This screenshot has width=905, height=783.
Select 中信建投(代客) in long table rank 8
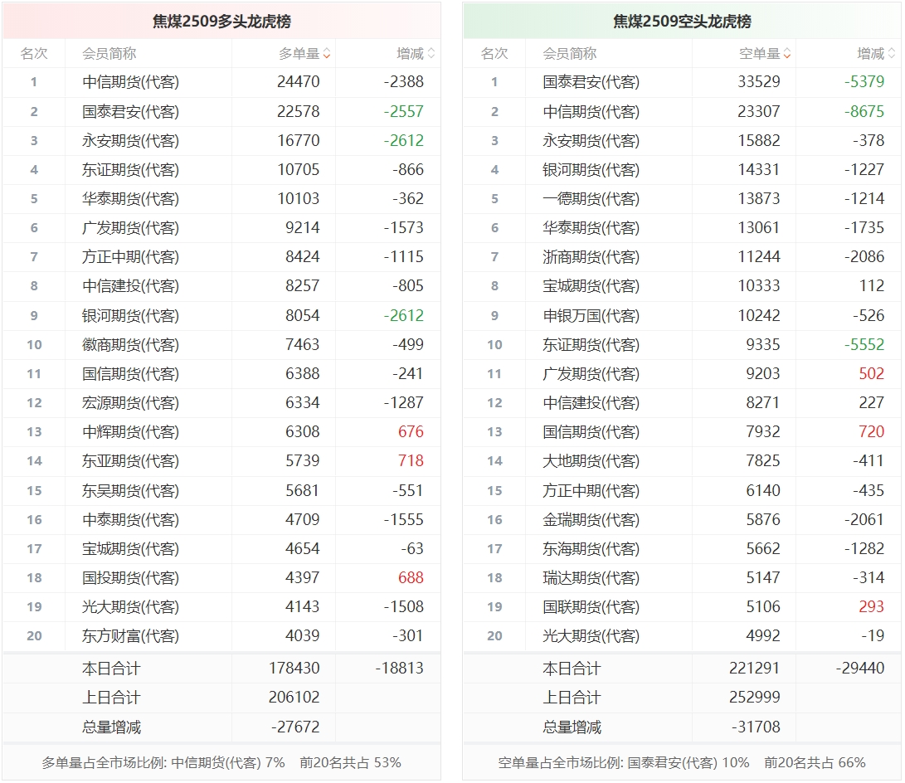coord(130,285)
